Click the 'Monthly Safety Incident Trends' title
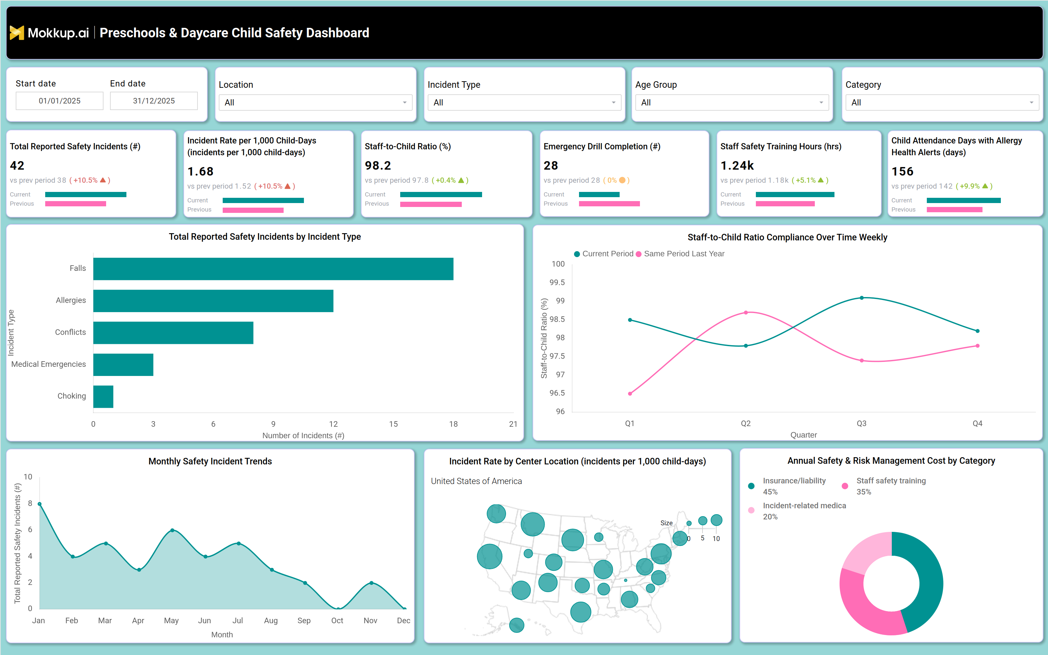 coord(210,461)
